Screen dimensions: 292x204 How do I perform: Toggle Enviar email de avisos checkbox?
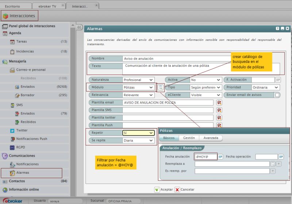[277, 95]
